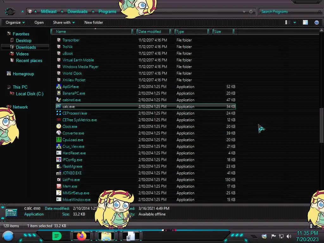Select the XnView Pocket folder
324x243 pixels.
tap(146, 80)
